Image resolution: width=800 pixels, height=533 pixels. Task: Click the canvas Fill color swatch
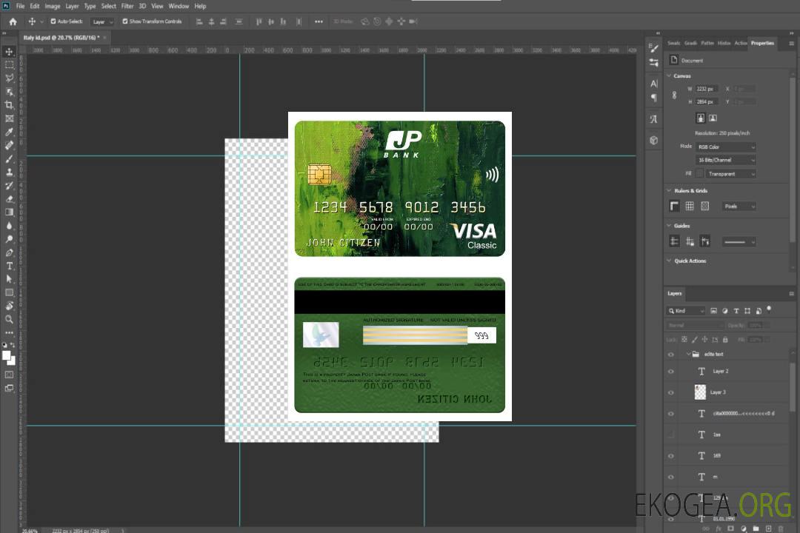pyautogui.click(x=699, y=174)
